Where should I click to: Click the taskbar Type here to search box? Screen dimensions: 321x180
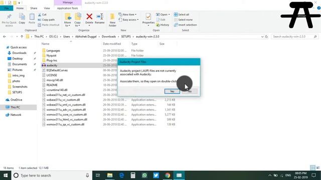[x=52, y=175]
